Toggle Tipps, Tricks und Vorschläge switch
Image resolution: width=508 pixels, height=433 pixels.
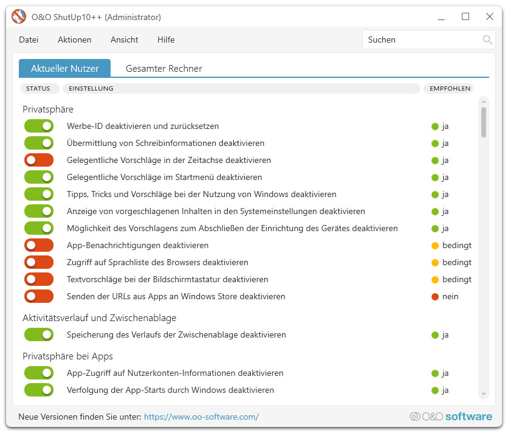click(39, 194)
